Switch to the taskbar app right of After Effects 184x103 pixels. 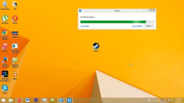(x=44, y=100)
